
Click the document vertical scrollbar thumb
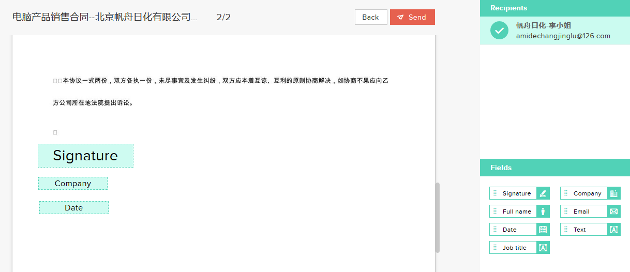click(x=438, y=217)
